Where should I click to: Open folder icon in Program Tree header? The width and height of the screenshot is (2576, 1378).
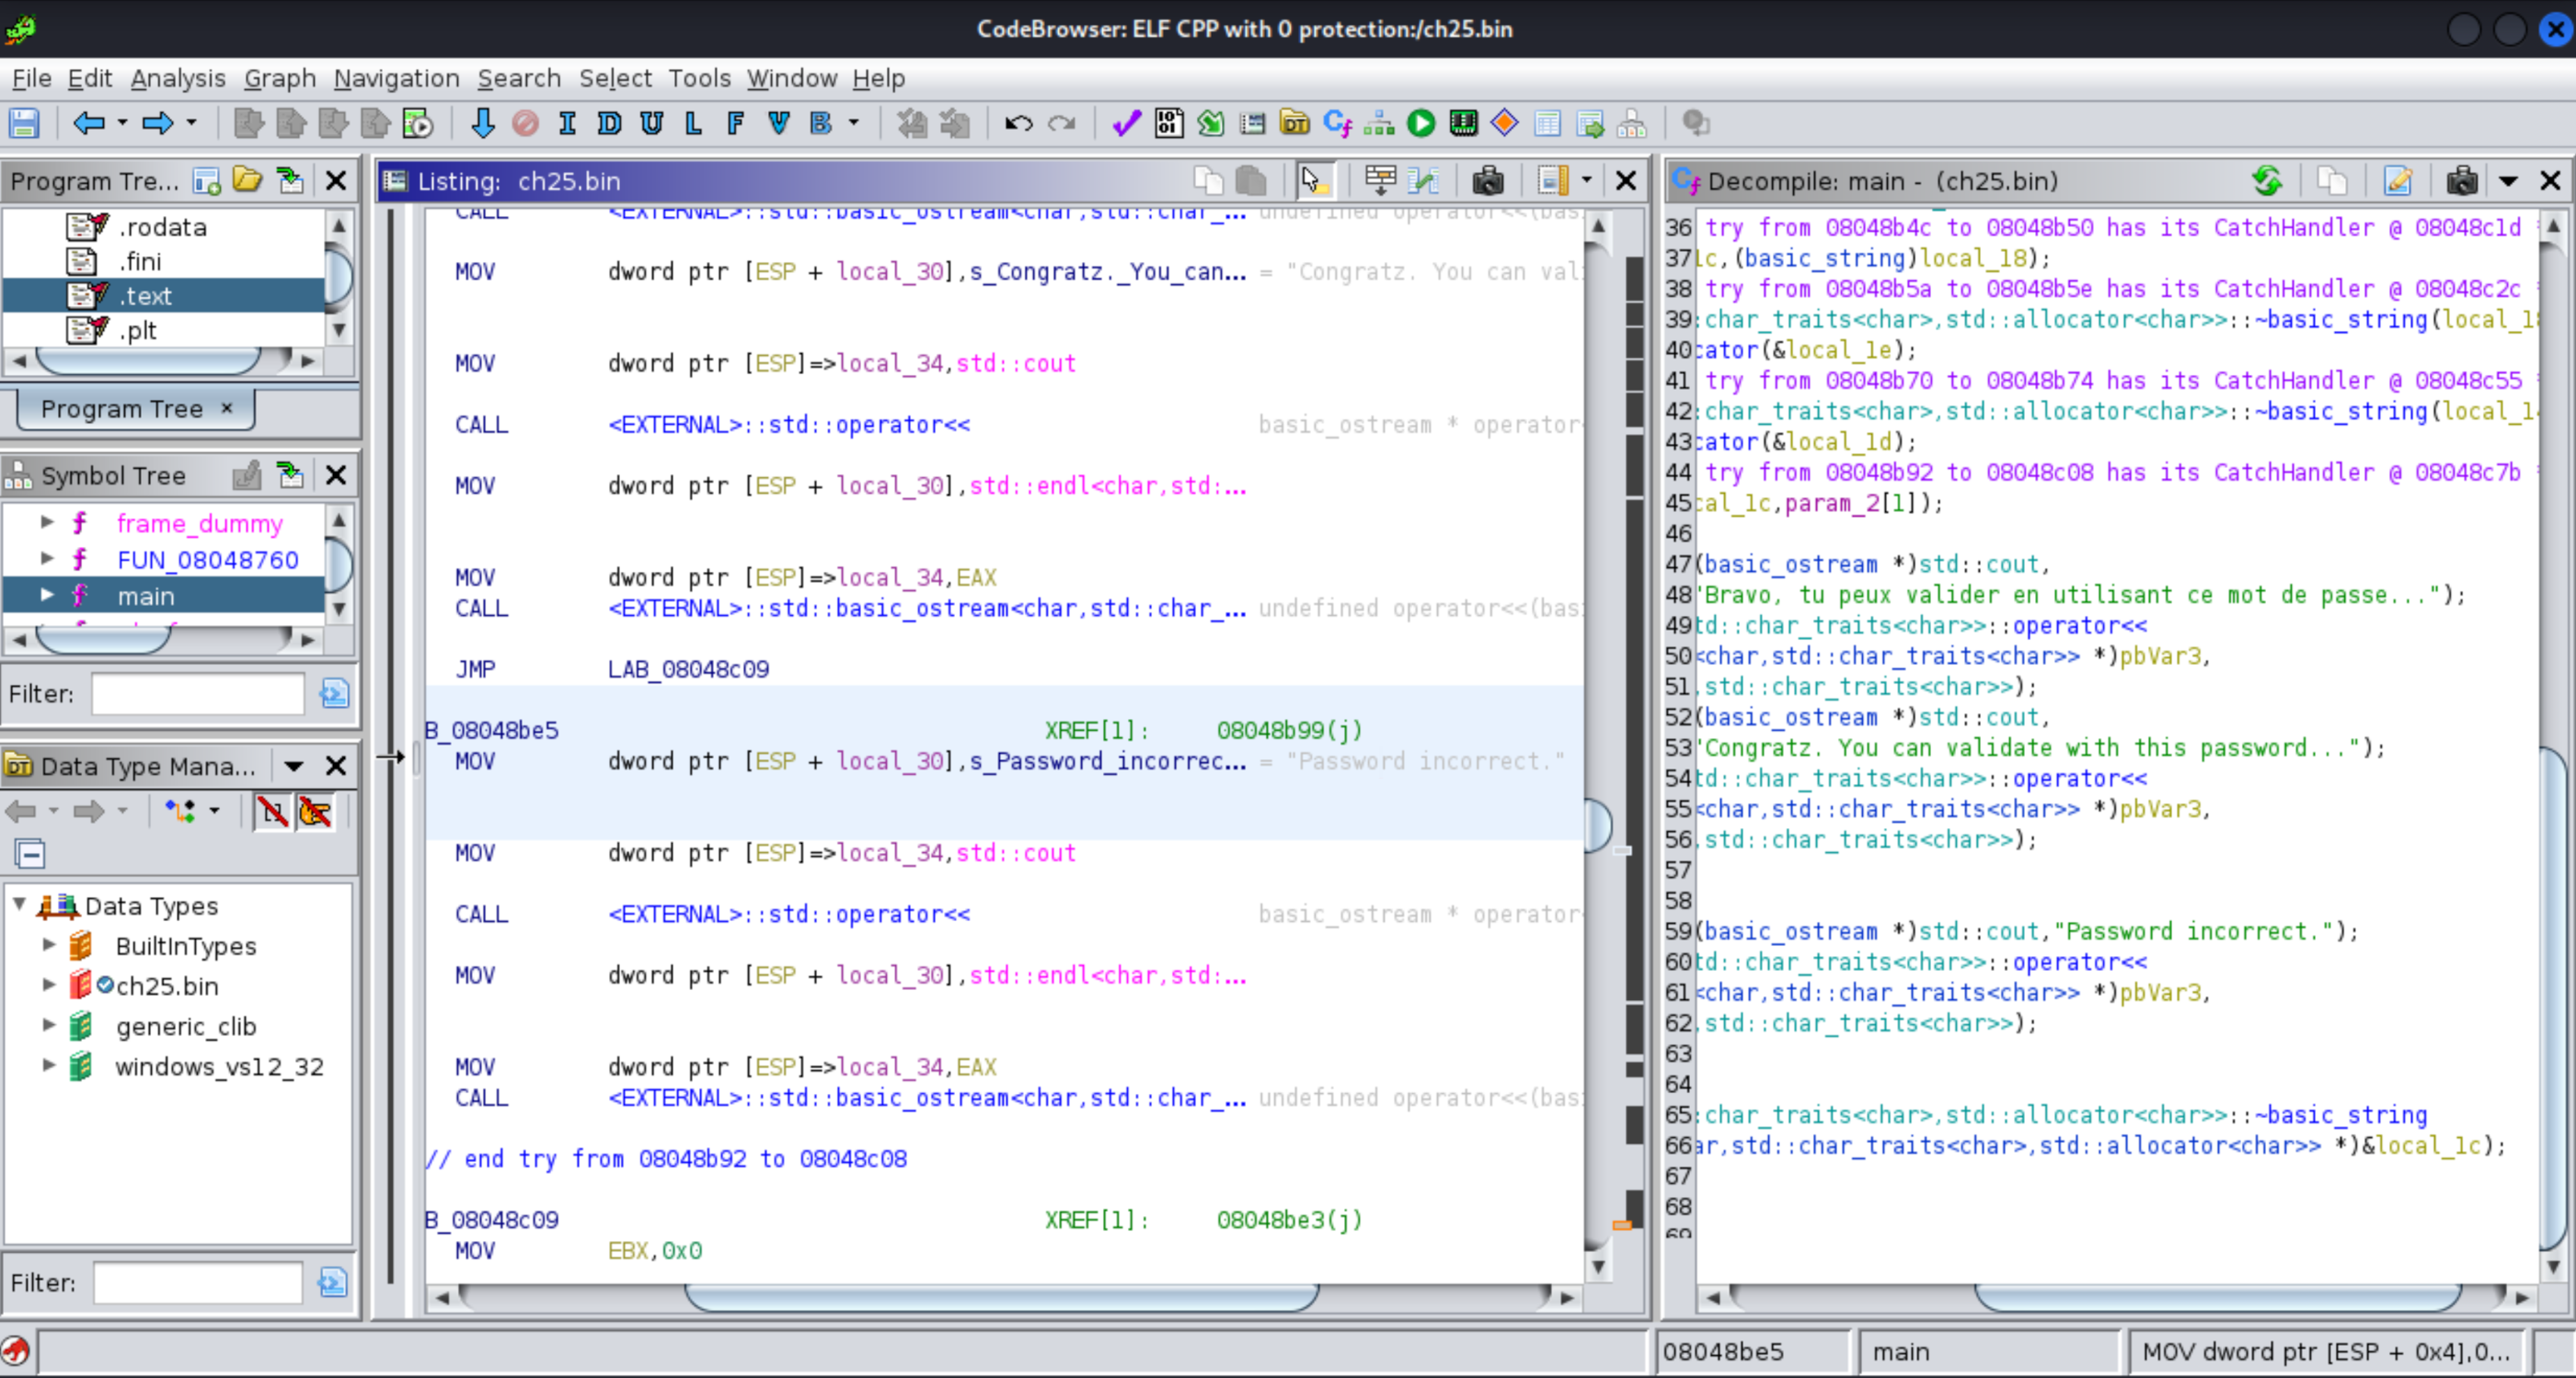click(x=247, y=180)
